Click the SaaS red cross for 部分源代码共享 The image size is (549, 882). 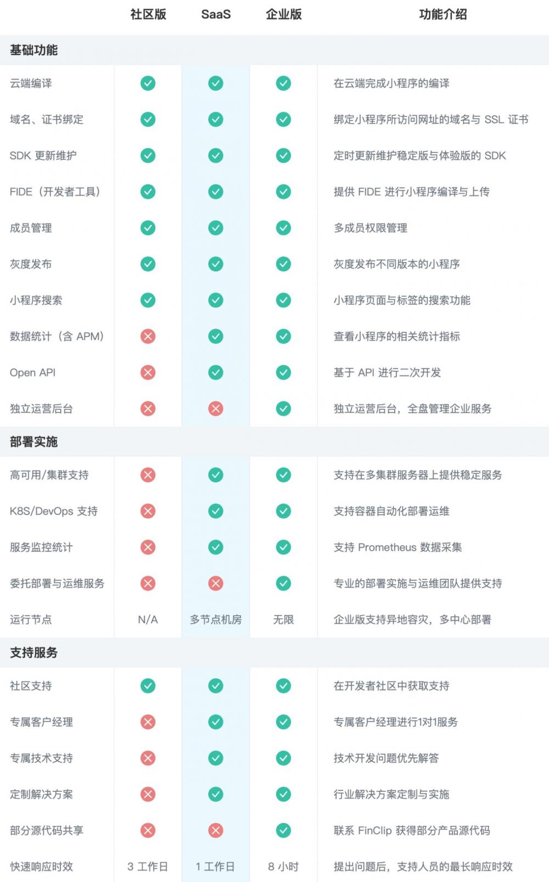[216, 830]
